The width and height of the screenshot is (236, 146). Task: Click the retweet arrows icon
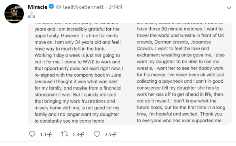[65, 134]
